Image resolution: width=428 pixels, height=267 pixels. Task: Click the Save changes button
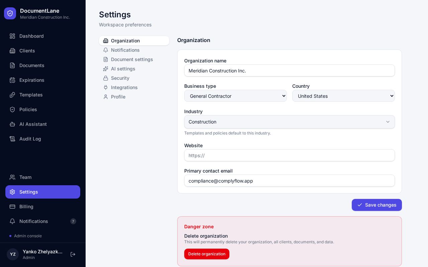pos(377,205)
